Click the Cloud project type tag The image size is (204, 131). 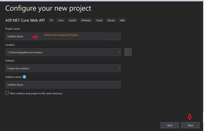click(99, 20)
